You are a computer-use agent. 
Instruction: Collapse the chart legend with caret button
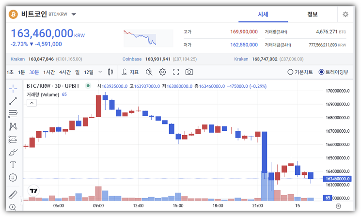point(32,103)
